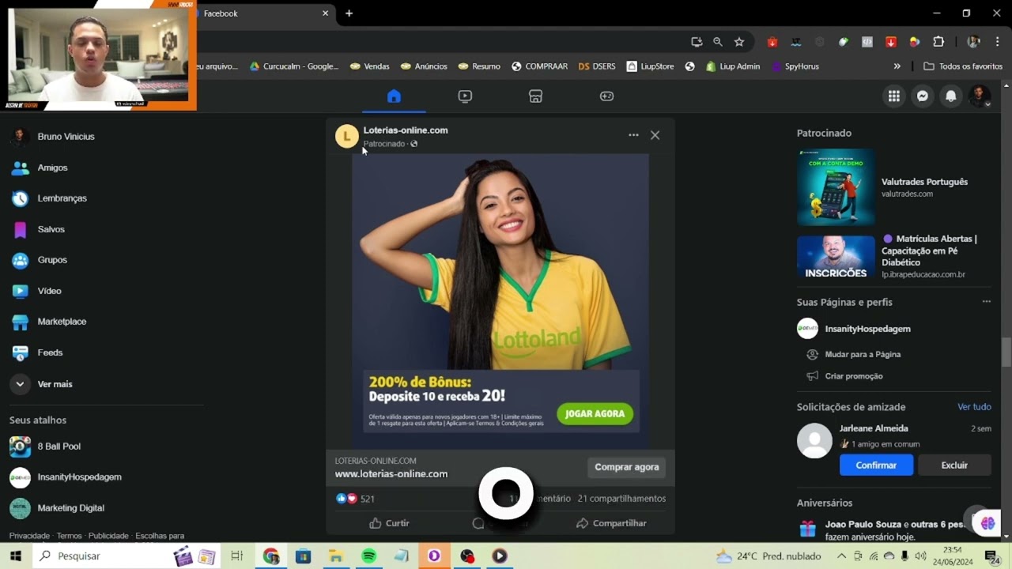Go to Facebook Home tab icon

point(394,96)
